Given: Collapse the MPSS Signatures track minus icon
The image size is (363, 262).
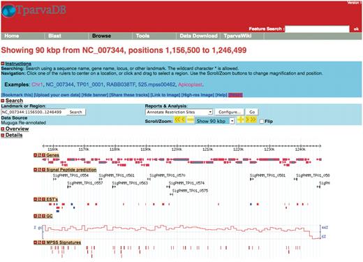Looking at the screenshot, I should (x=36, y=242).
